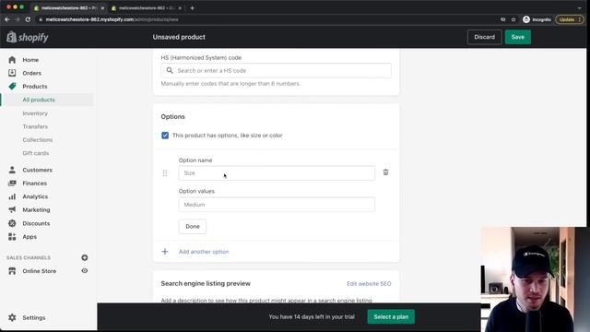Image resolution: width=590 pixels, height=332 pixels.
Task: Click Edit website SEO link
Action: (x=369, y=283)
